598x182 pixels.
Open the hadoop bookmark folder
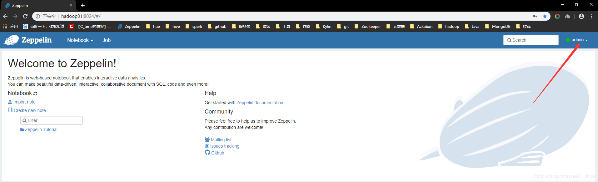449,27
